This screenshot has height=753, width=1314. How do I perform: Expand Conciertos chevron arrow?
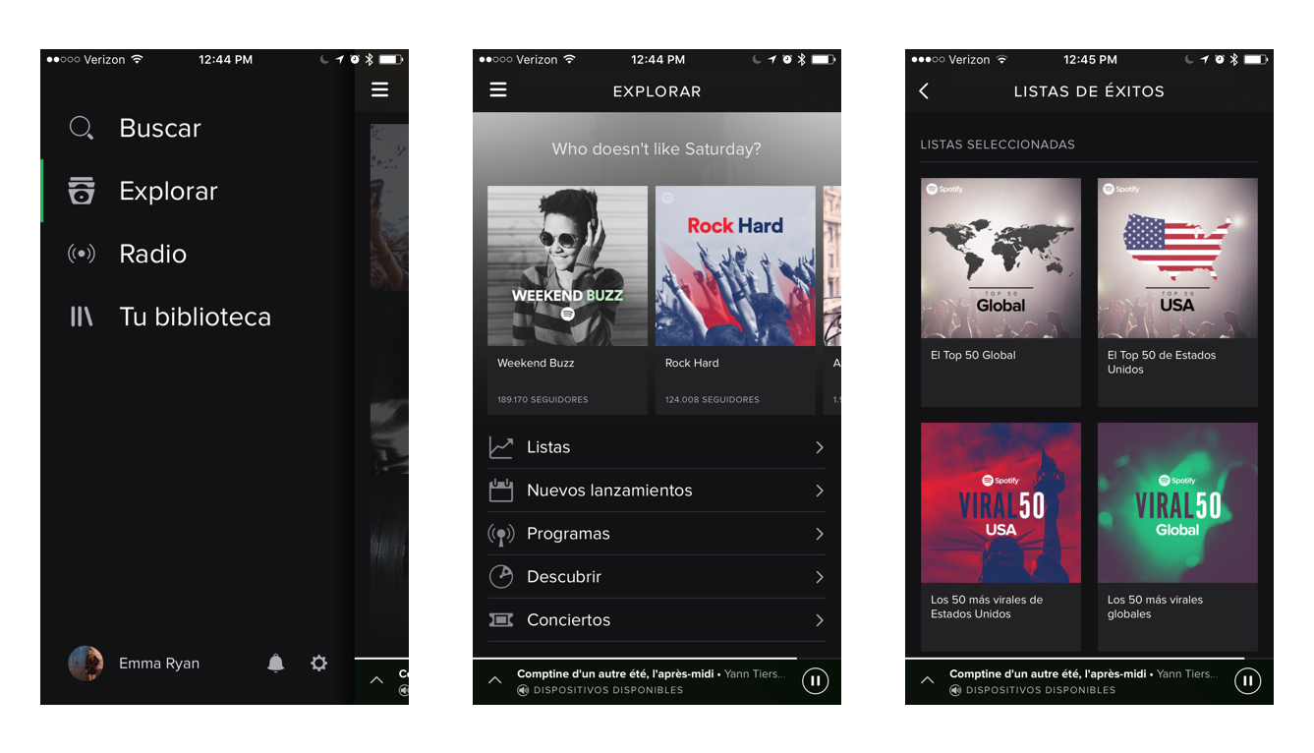pos(820,620)
